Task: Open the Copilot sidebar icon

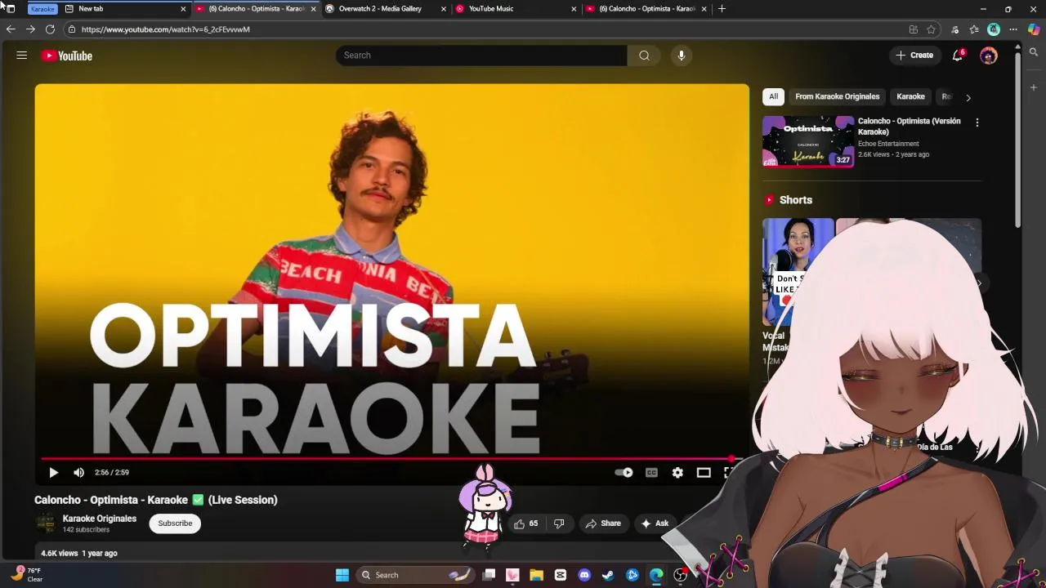Action: (x=1034, y=29)
